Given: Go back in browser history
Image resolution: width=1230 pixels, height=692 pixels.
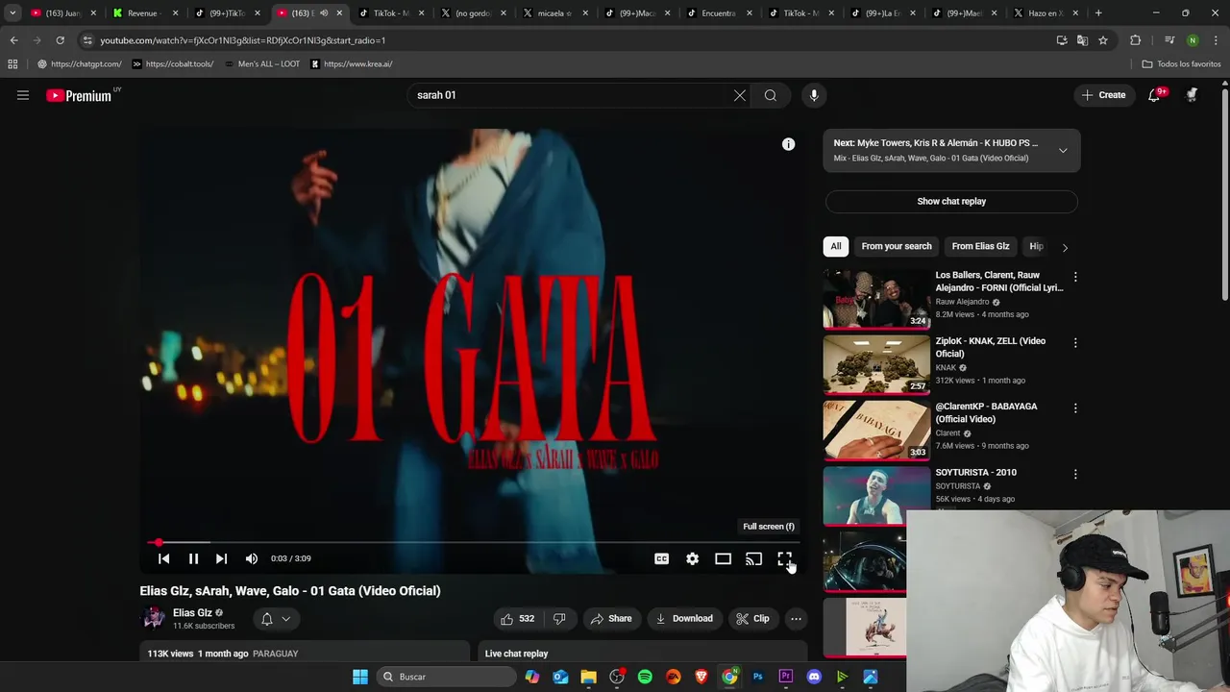Looking at the screenshot, I should [x=13, y=40].
